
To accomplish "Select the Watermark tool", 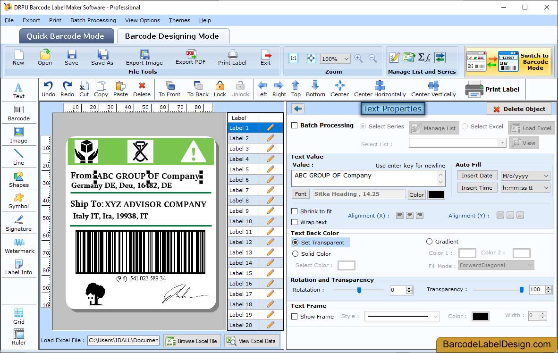I will point(19,246).
